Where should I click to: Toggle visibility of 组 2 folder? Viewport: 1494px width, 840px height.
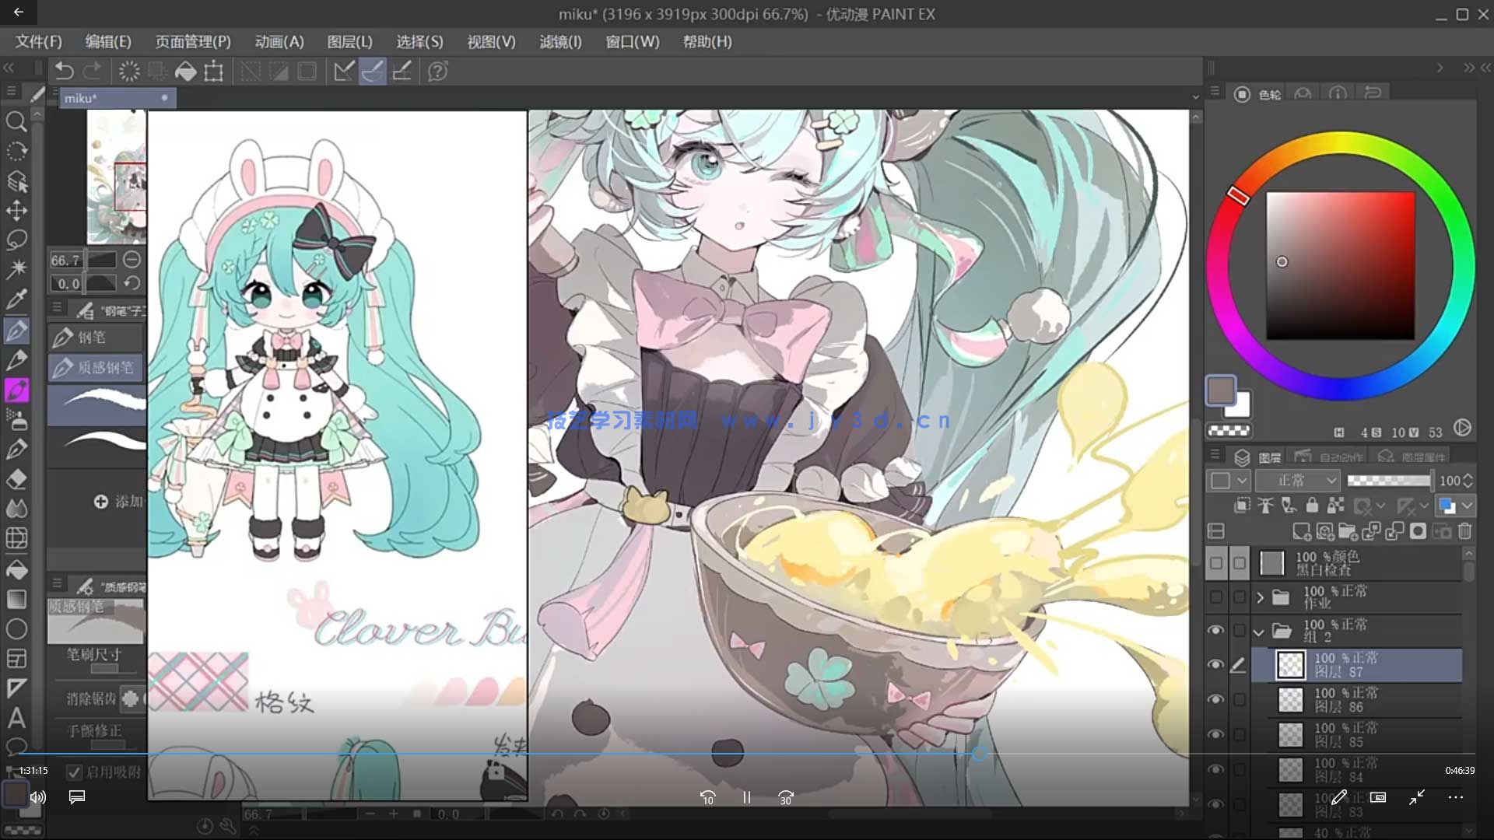(1215, 631)
